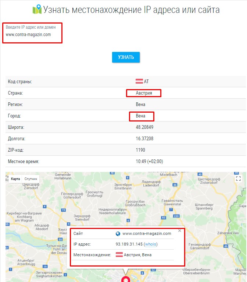Click the page title heading text

(x=131, y=10)
